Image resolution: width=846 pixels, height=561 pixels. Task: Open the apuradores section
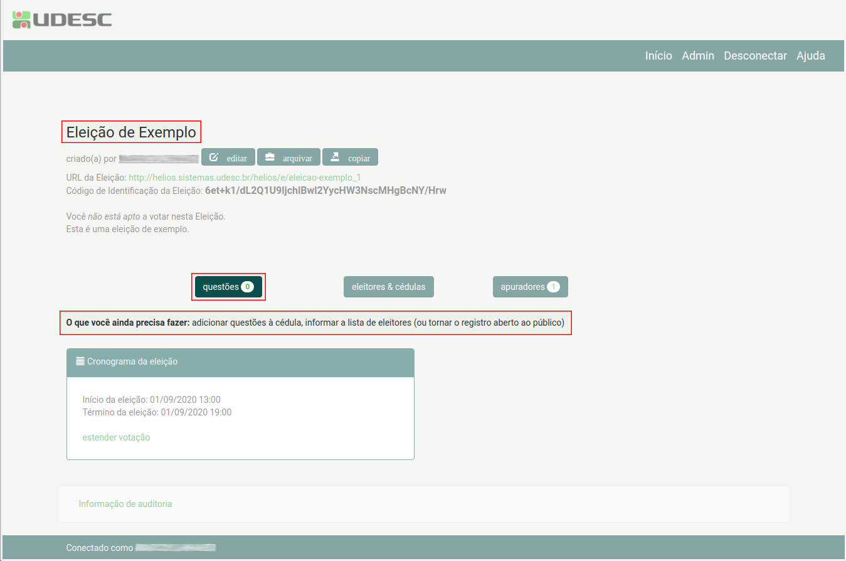tap(530, 287)
